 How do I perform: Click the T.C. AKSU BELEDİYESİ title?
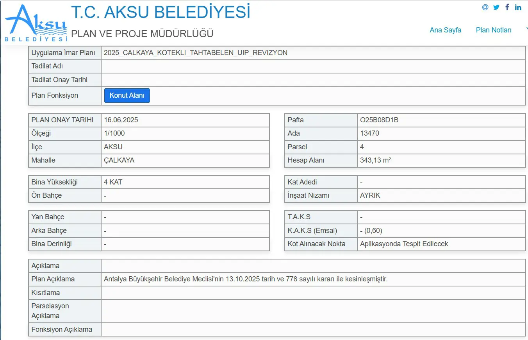coord(161,13)
